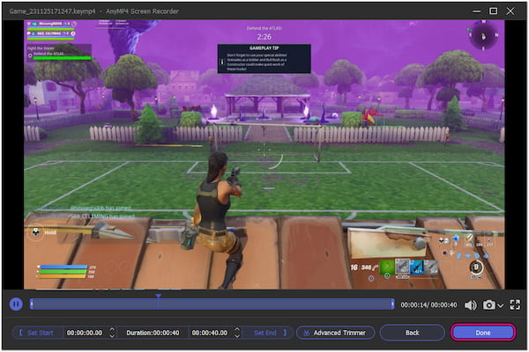Open the Advanced Trimmer
The width and height of the screenshot is (529, 352).
[x=336, y=333]
